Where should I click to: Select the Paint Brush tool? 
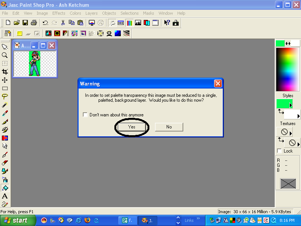(5, 121)
